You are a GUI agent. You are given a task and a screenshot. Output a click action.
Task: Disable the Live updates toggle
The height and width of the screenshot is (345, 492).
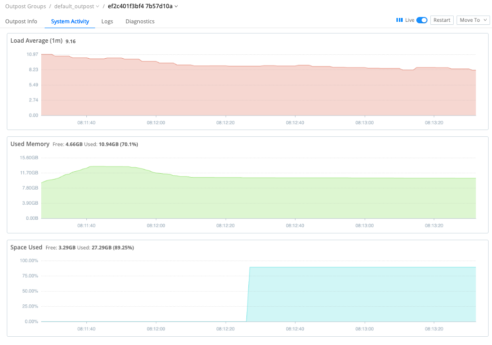pyautogui.click(x=421, y=20)
